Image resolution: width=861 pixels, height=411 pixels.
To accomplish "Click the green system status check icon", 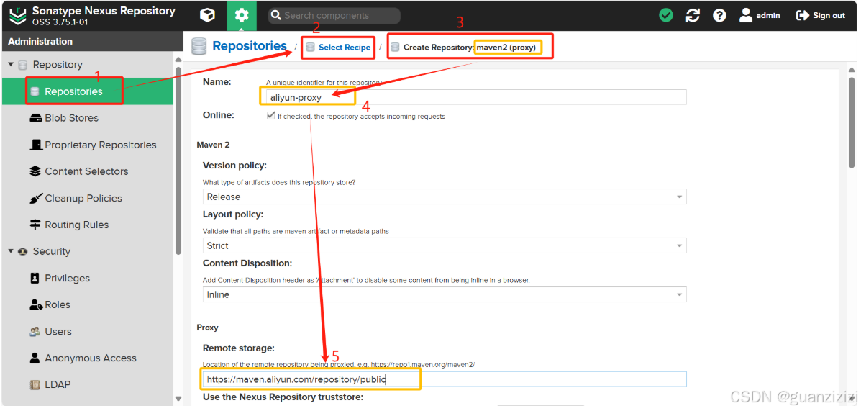I will [666, 15].
